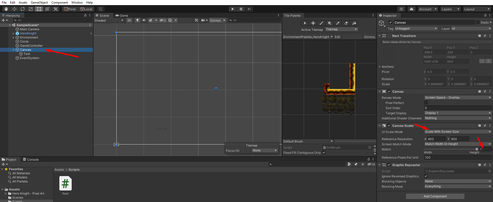
Task: Toggle Flood Fill Contiguous Only checkbox
Action: 324,152
